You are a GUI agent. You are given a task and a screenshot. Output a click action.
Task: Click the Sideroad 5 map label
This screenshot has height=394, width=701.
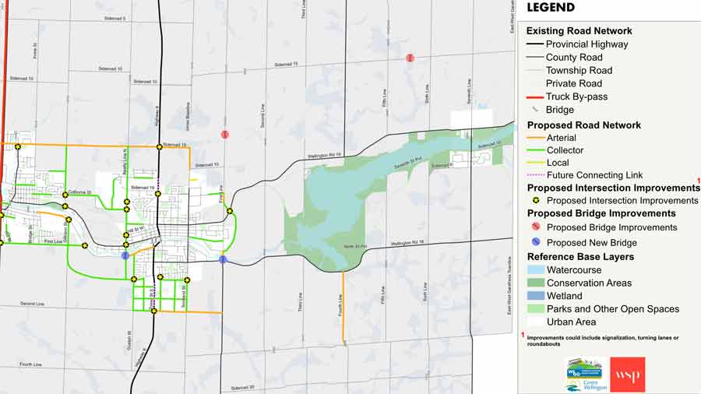click(115, 19)
